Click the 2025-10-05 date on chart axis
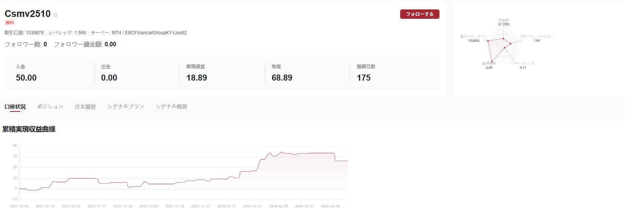625x218 pixels. (x=19, y=206)
